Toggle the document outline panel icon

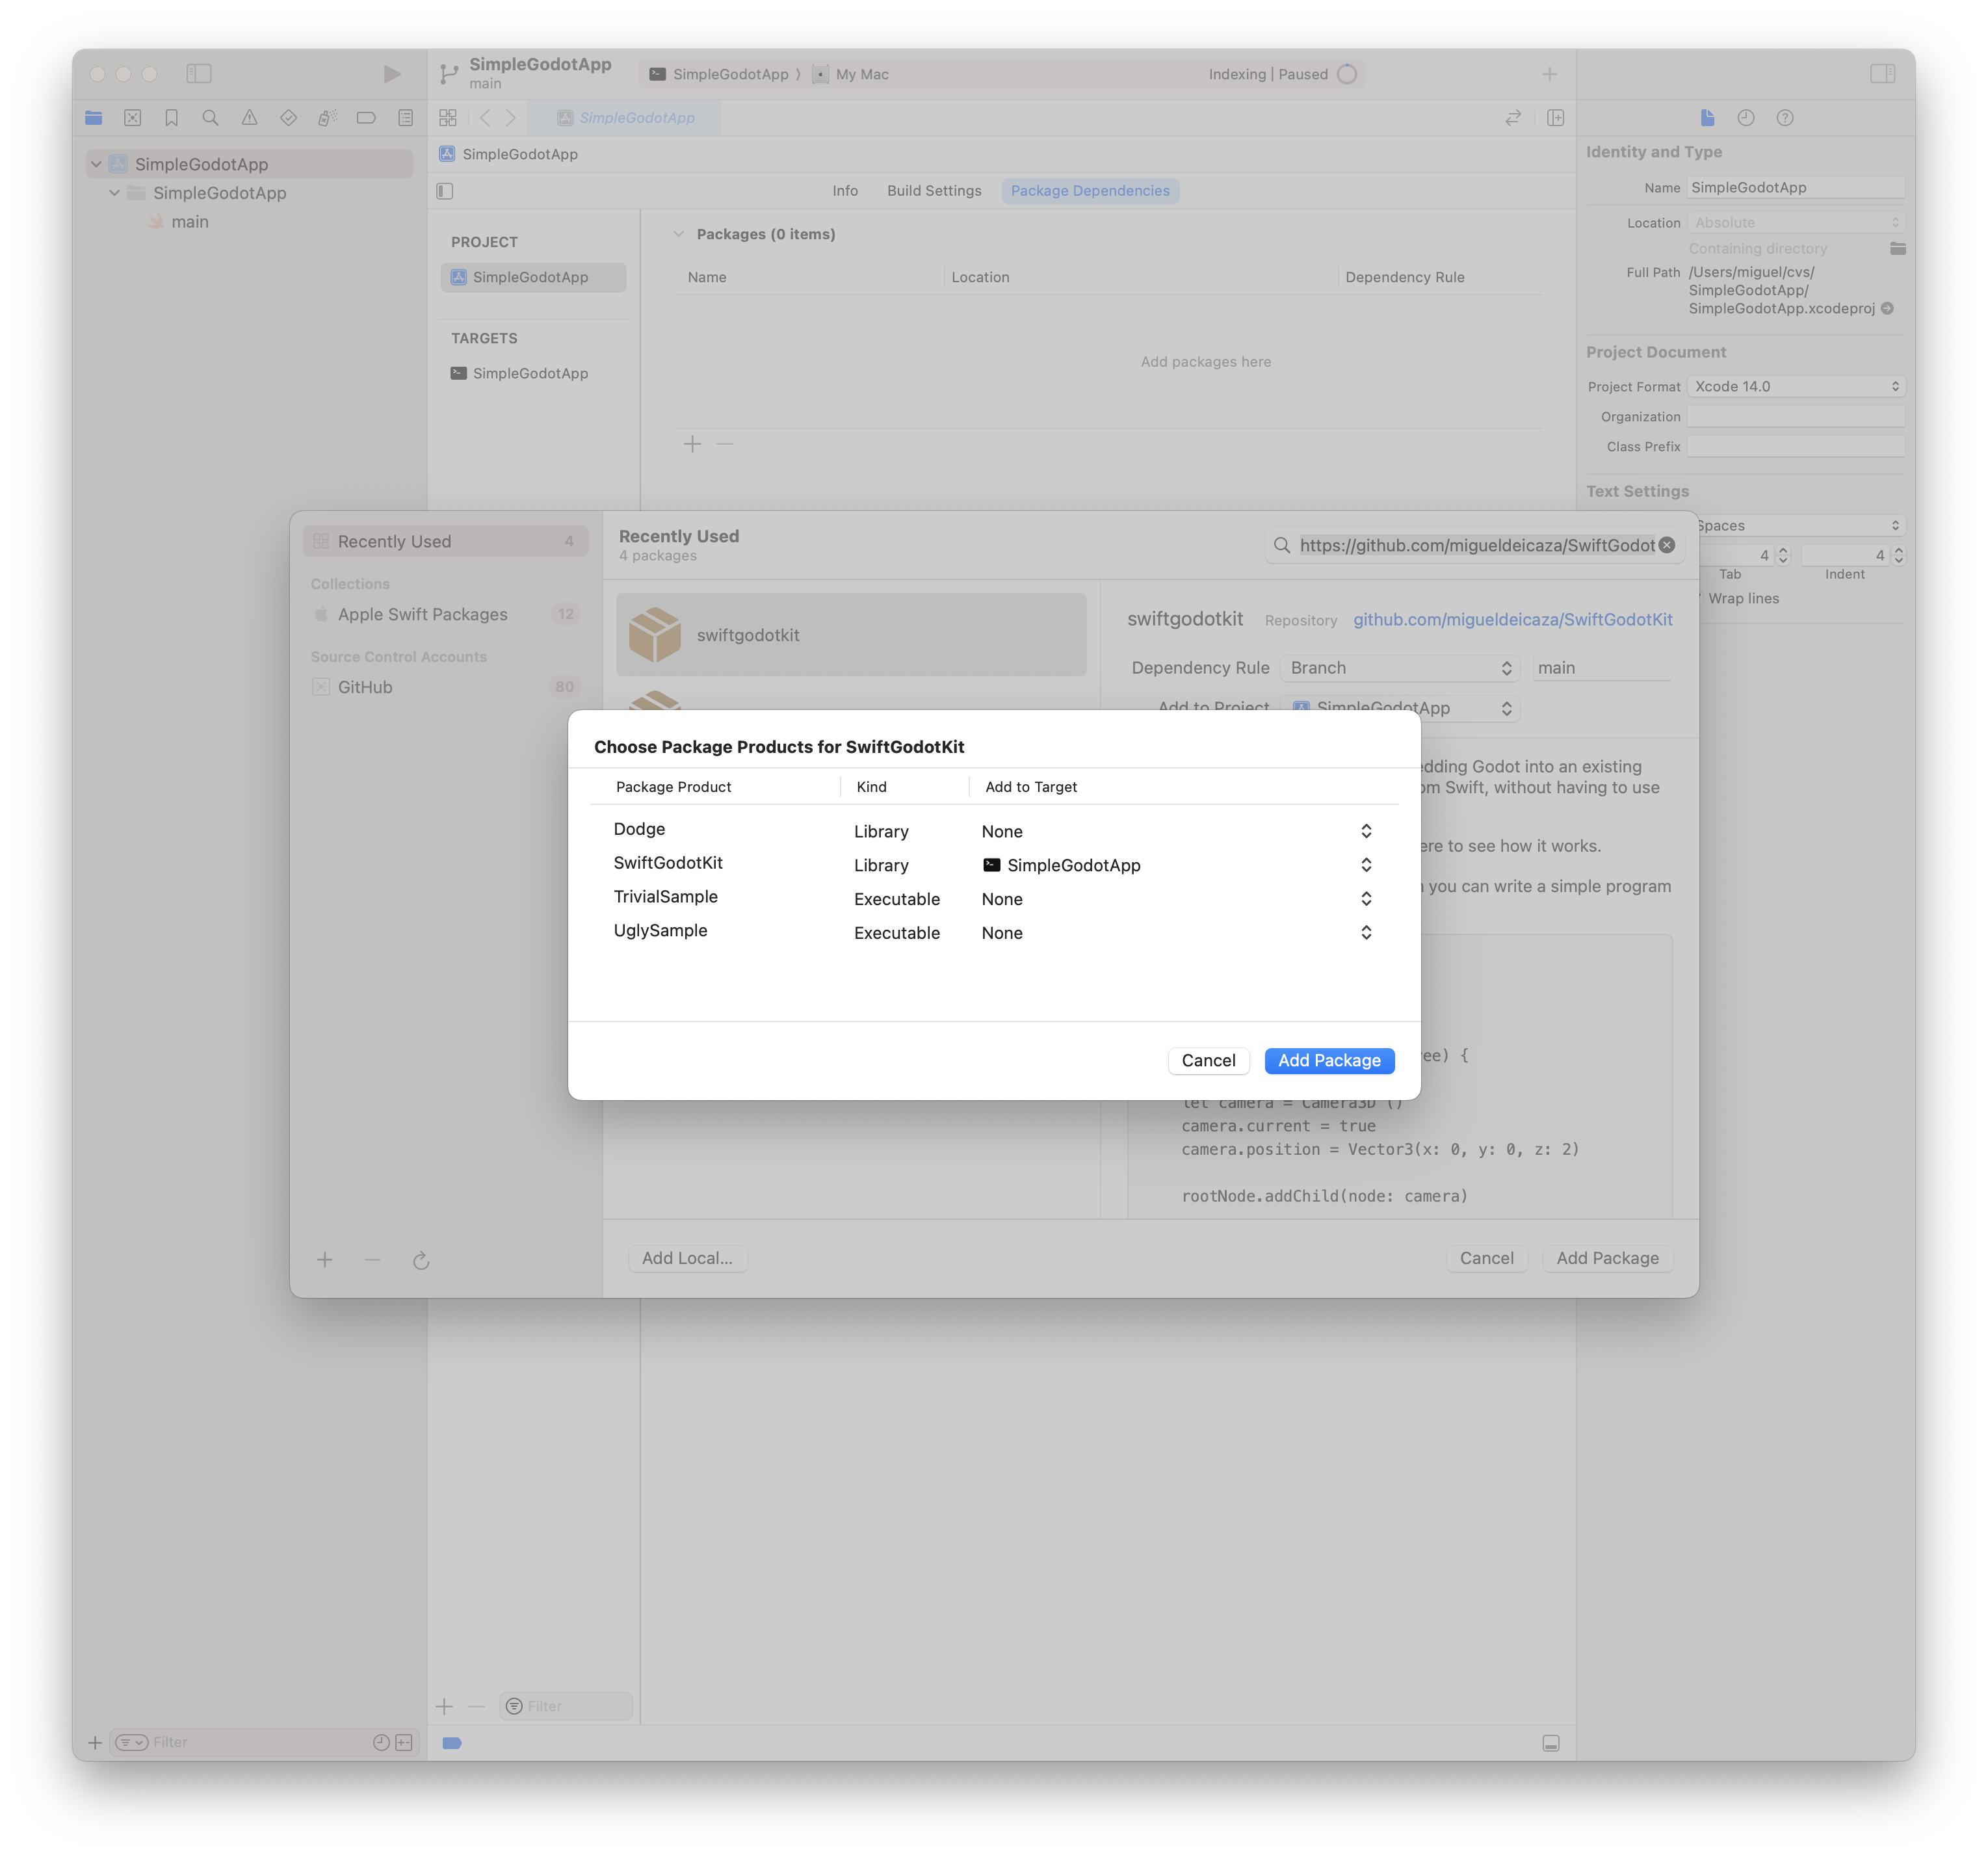(x=445, y=191)
